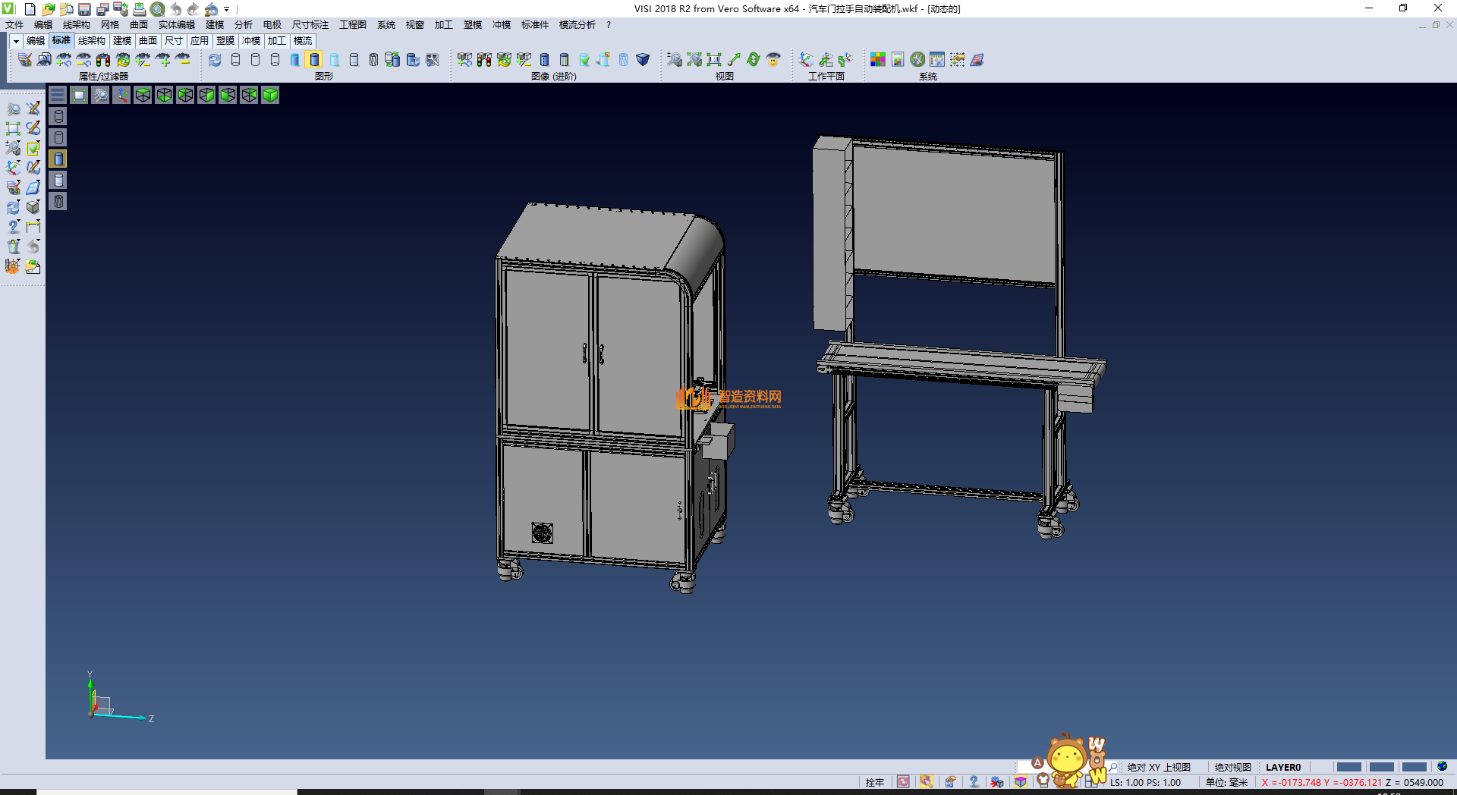
Task: Expand the quick access toolbar dropdown arrow
Action: point(227,9)
